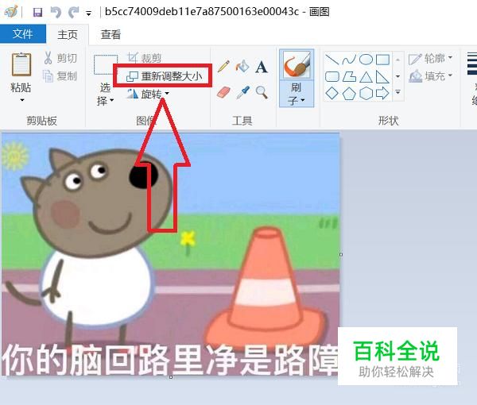Redo the last undone action

(74, 13)
